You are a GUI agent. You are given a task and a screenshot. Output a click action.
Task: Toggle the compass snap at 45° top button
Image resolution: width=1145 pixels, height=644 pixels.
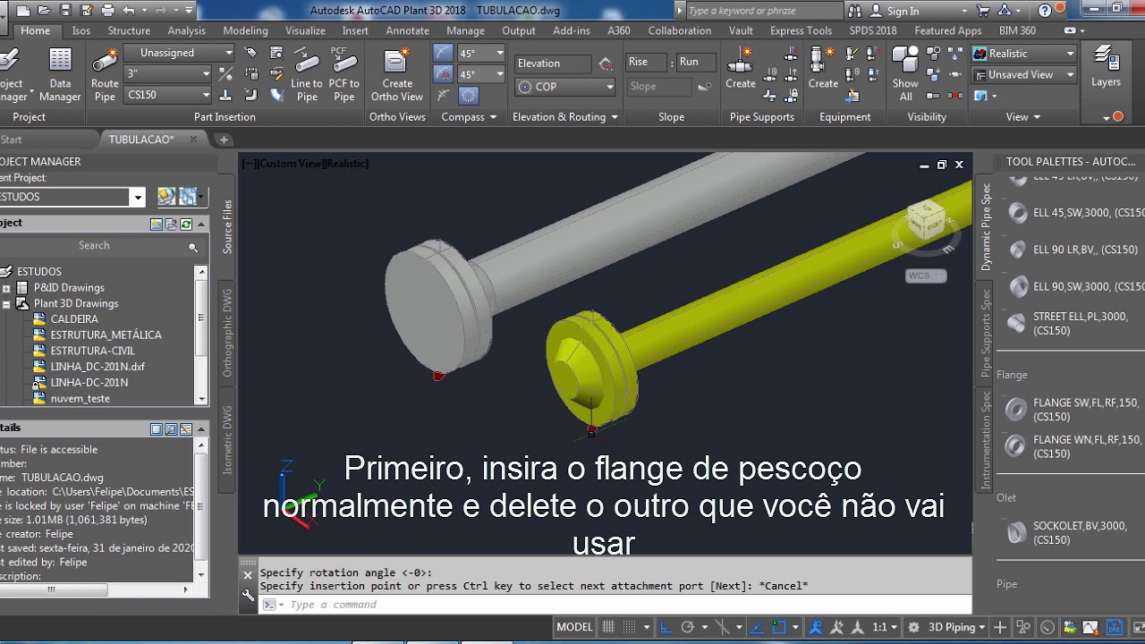(444, 53)
